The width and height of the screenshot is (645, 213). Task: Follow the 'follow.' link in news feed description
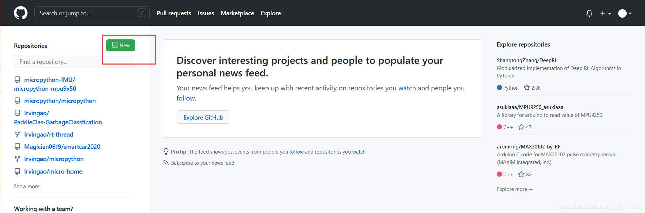pyautogui.click(x=186, y=98)
